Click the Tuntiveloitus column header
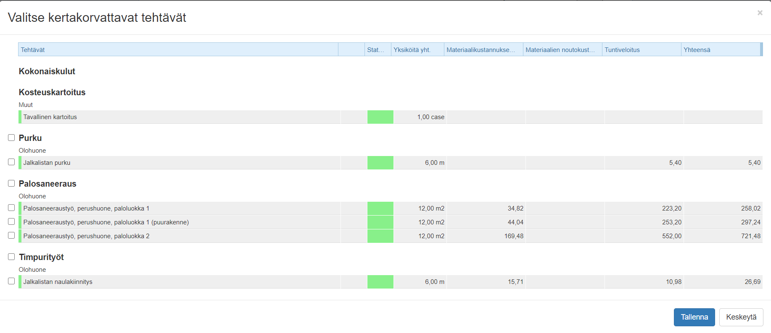This screenshot has height=333, width=771. click(x=641, y=49)
